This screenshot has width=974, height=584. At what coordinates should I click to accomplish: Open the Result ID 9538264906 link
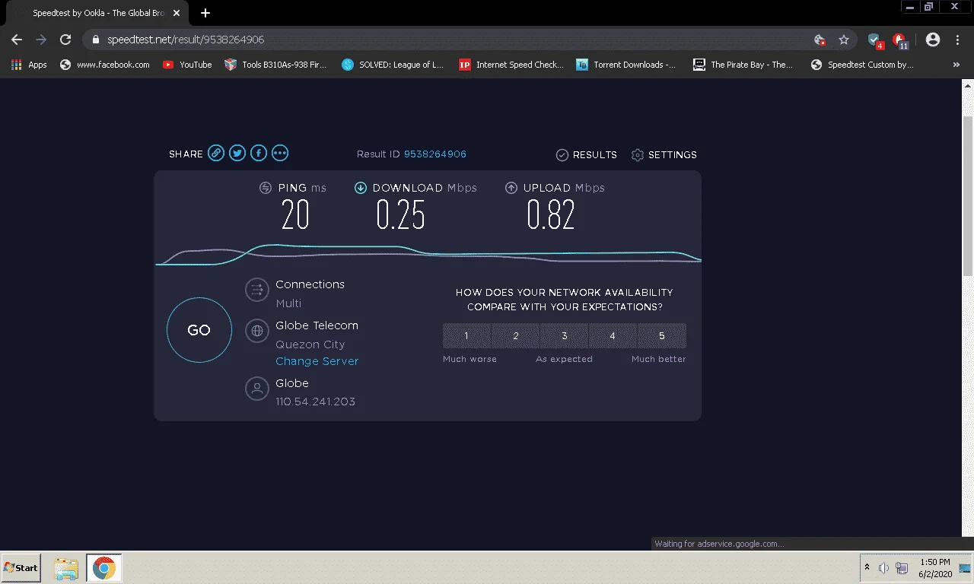tap(435, 154)
